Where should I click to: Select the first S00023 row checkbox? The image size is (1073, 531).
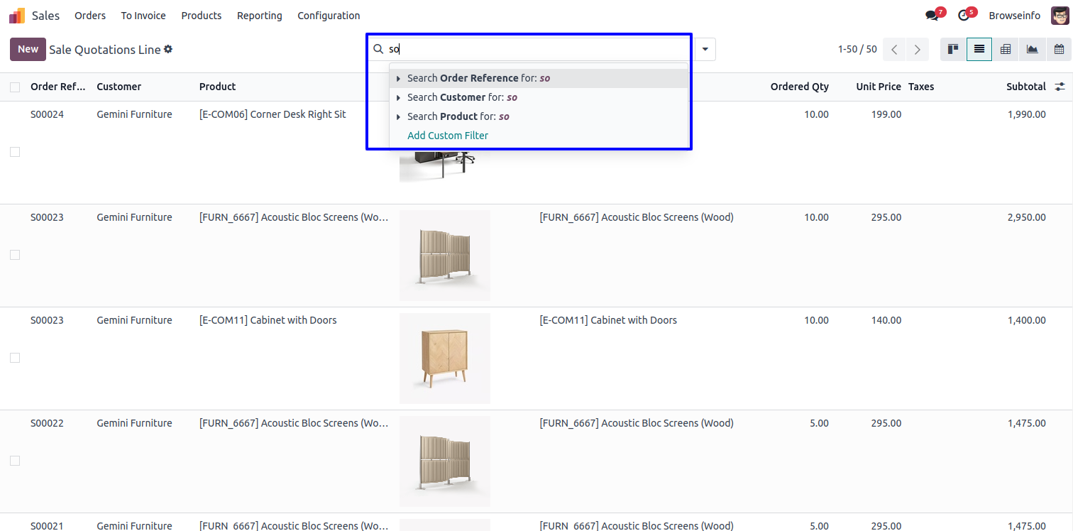point(15,255)
